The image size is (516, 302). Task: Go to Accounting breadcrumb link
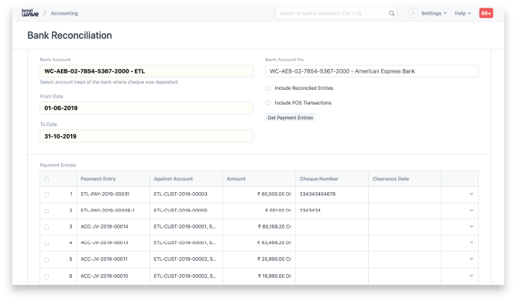[x=64, y=13]
